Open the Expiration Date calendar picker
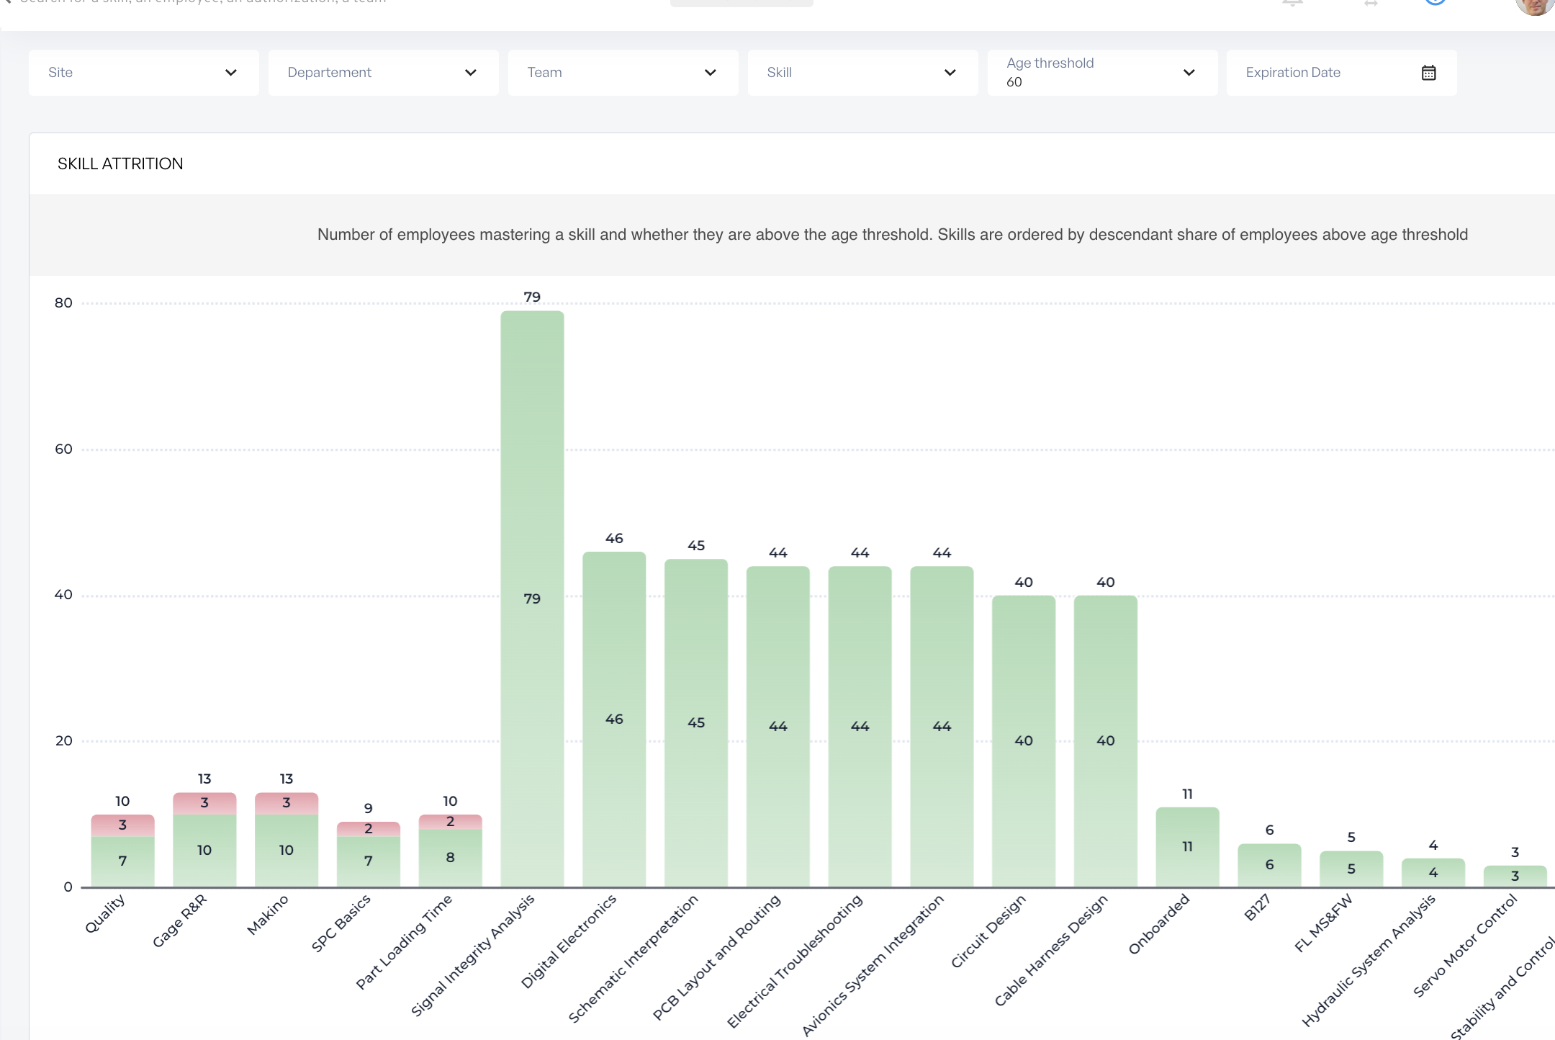The height and width of the screenshot is (1040, 1555). coord(1428,73)
